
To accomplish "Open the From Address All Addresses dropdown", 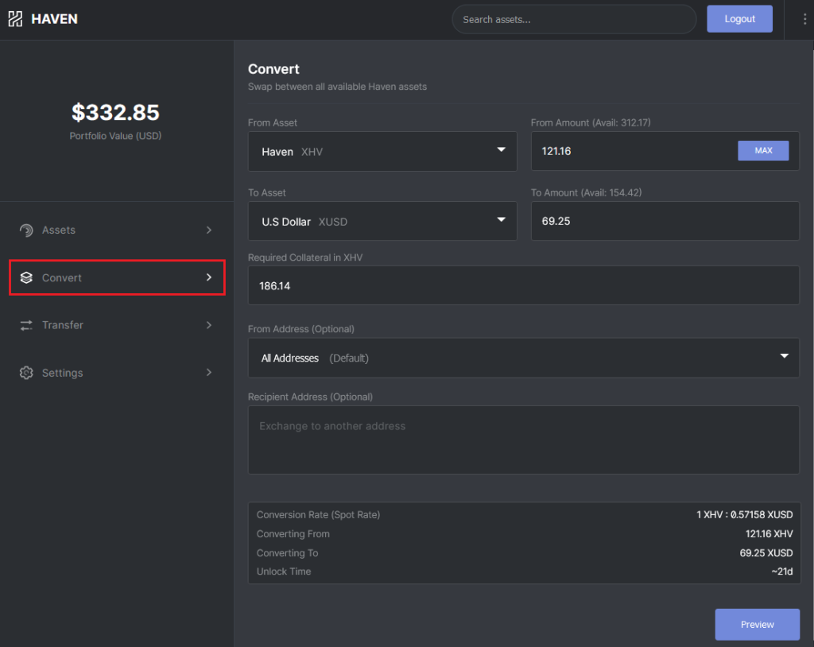I will click(x=523, y=358).
